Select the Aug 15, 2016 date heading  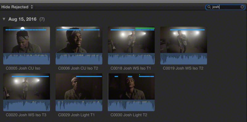coord(22,19)
